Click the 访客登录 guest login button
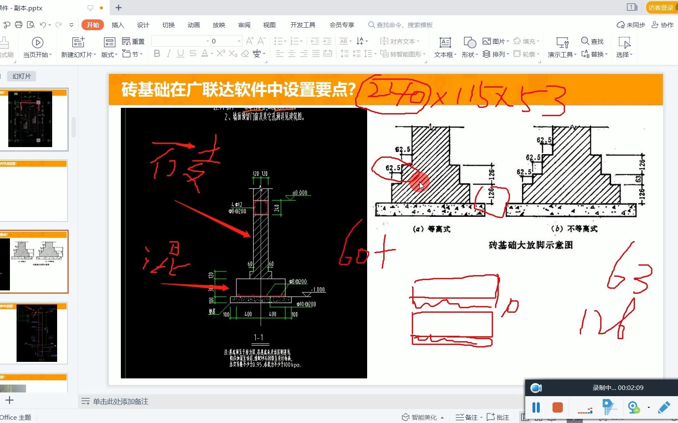 661,7
